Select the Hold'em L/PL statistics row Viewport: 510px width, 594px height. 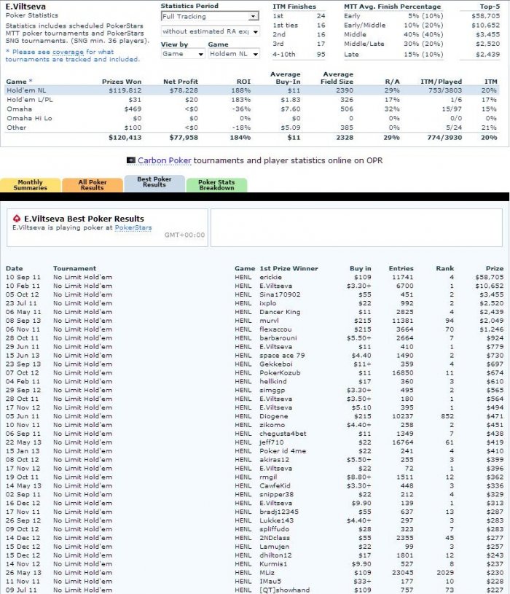[252, 100]
